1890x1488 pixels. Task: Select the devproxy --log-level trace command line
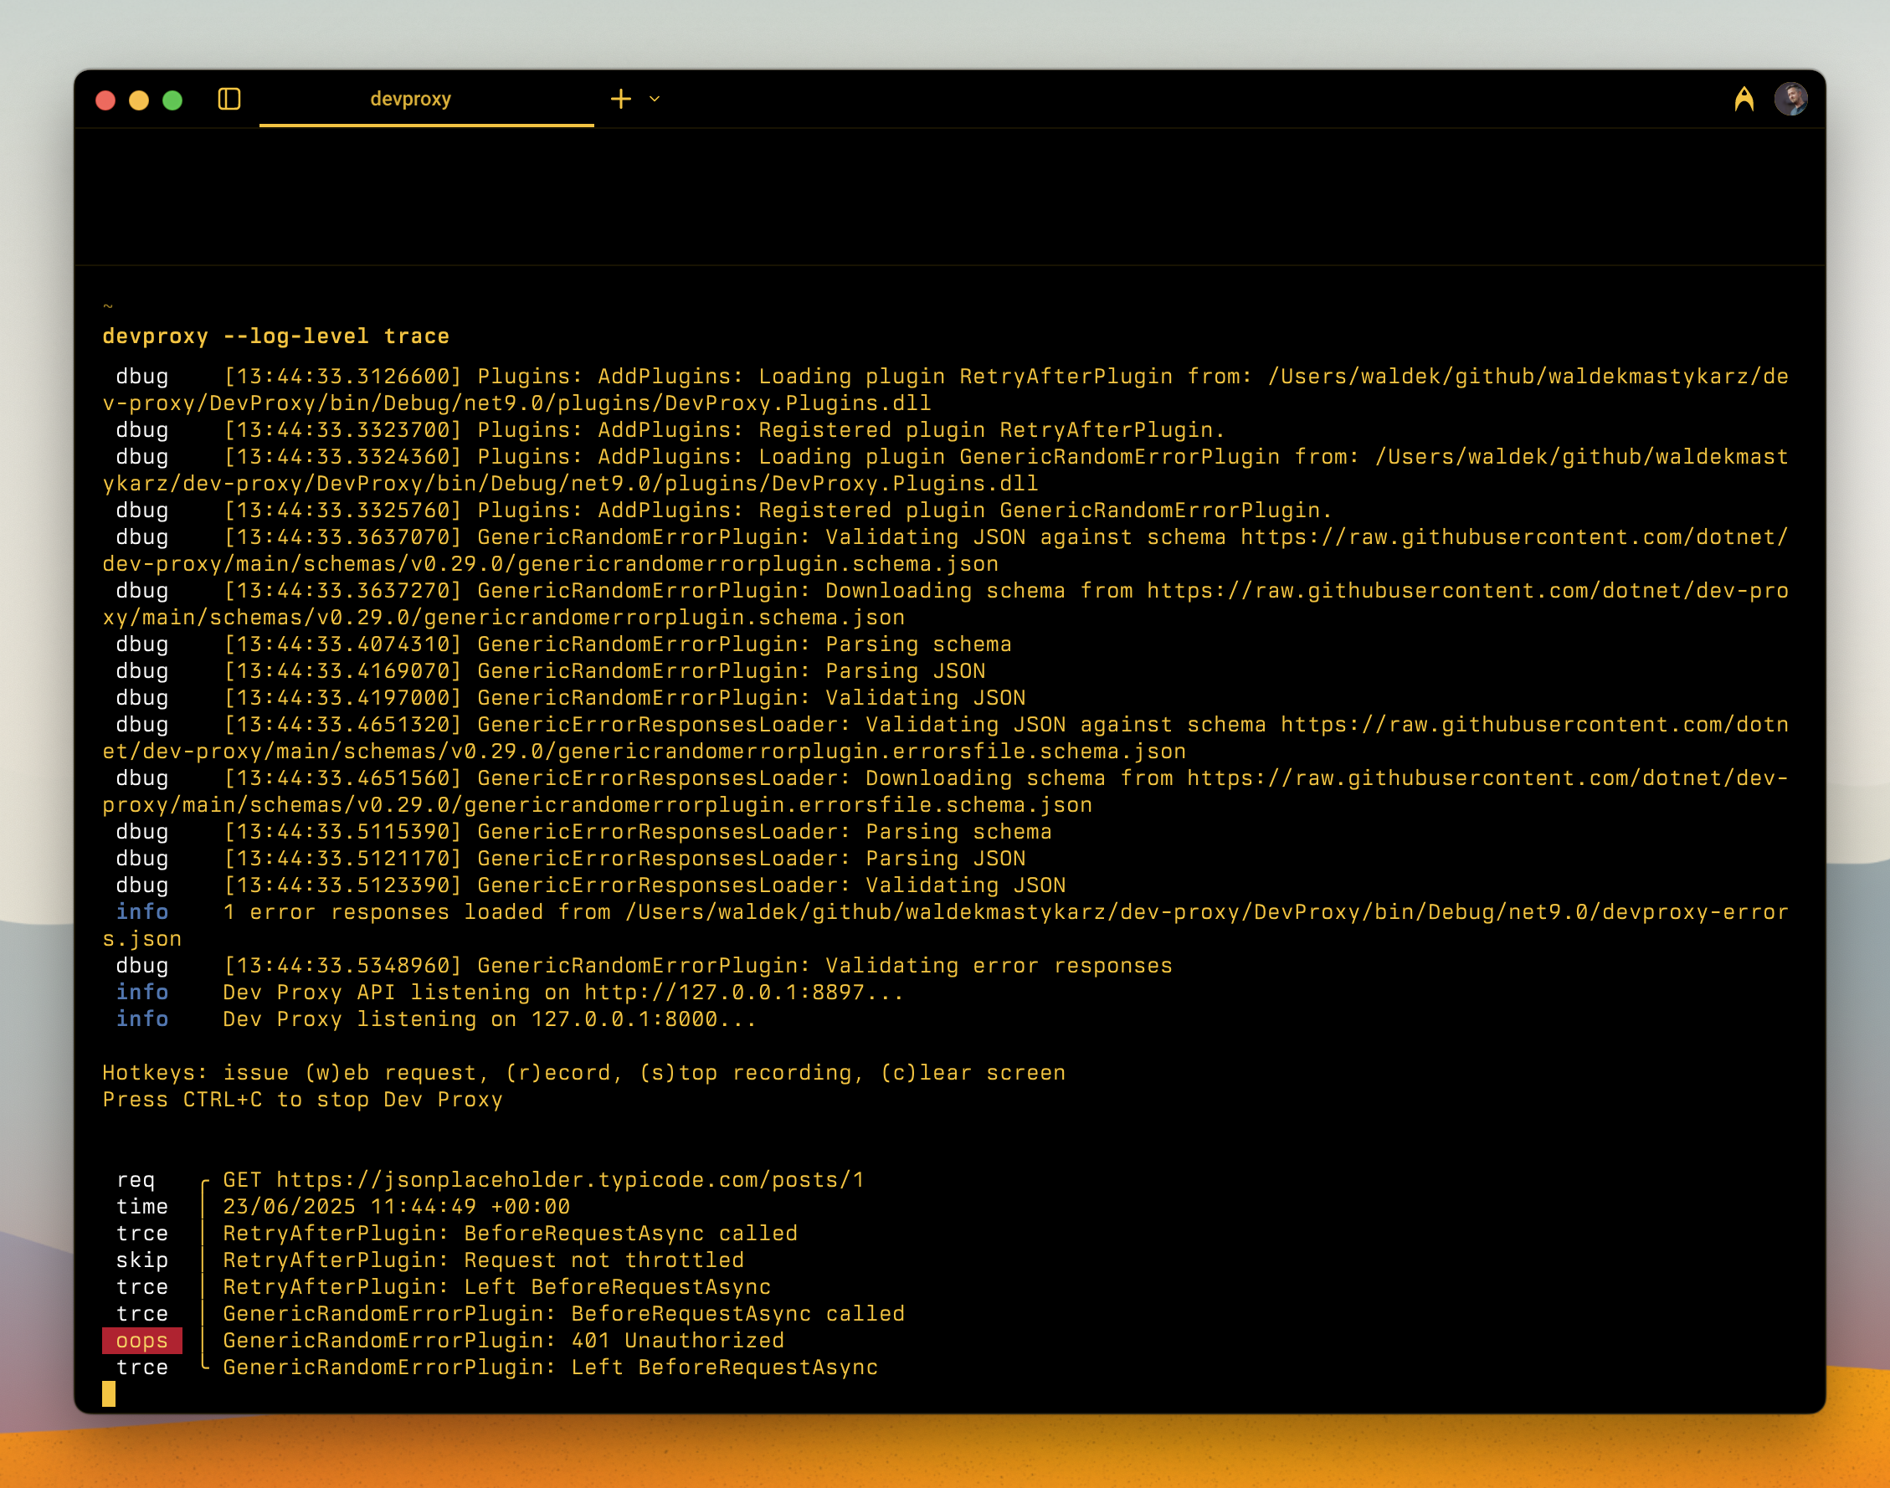click(275, 336)
